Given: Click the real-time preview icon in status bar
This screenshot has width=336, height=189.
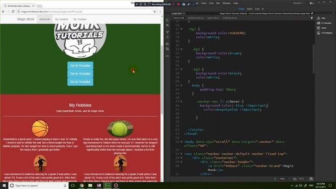Looking at the screenshot, I should tap(311, 178).
